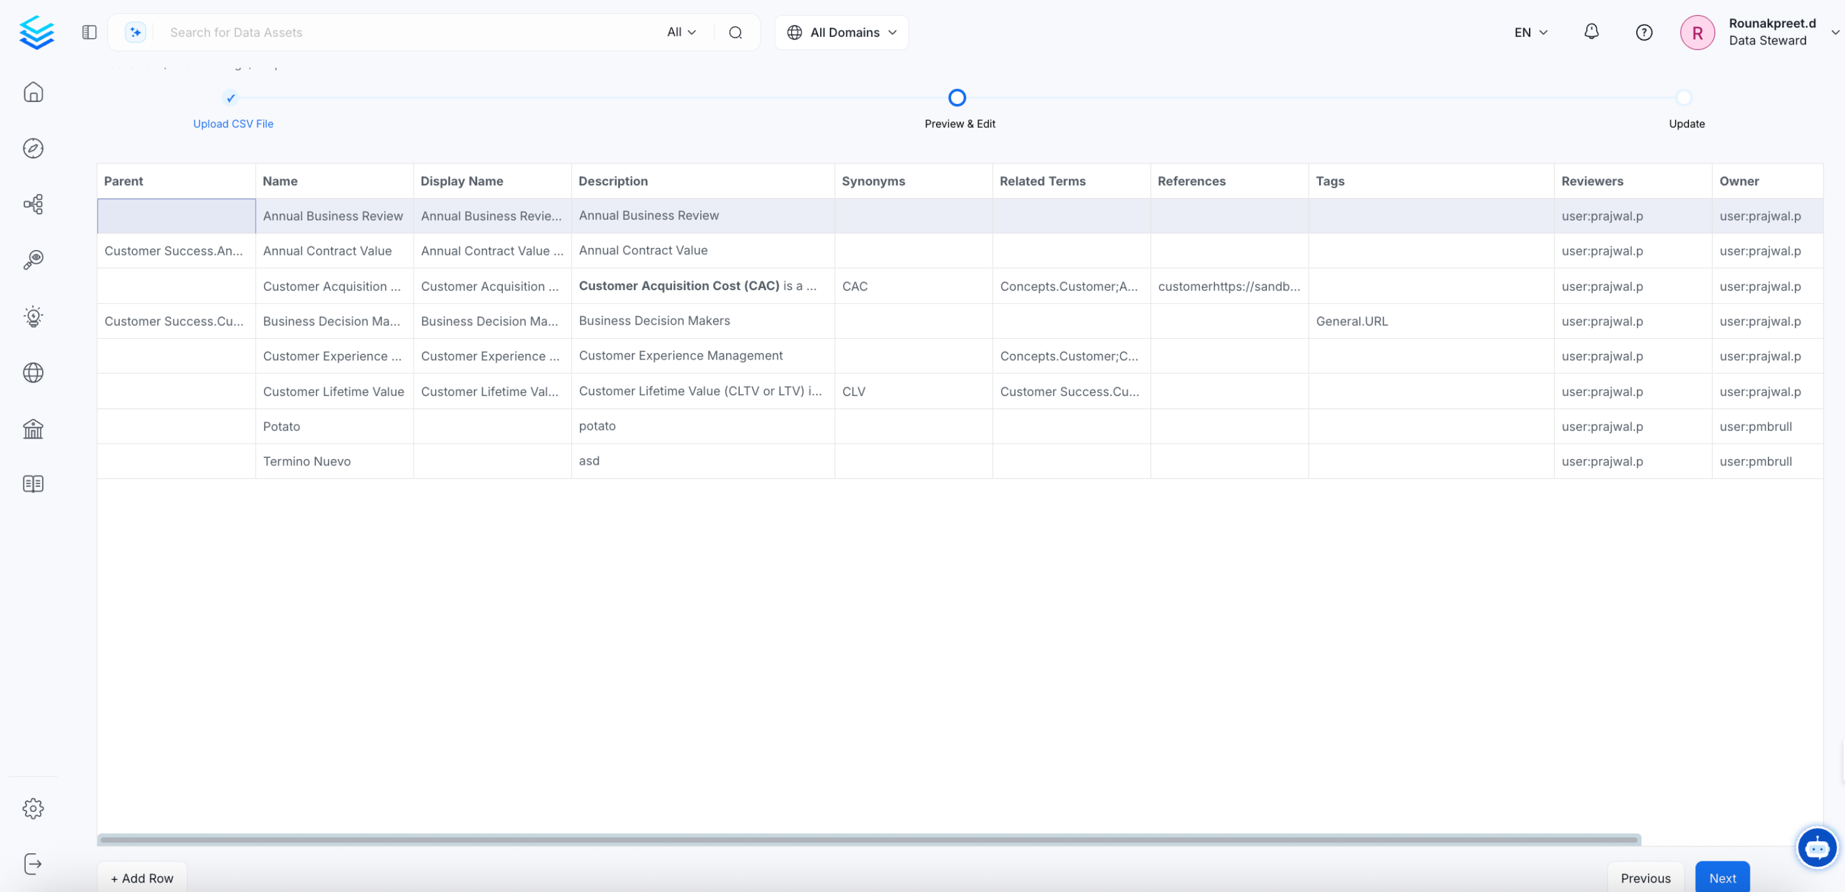
Task: Click the Lineage sidebar icon
Action: pos(33,204)
